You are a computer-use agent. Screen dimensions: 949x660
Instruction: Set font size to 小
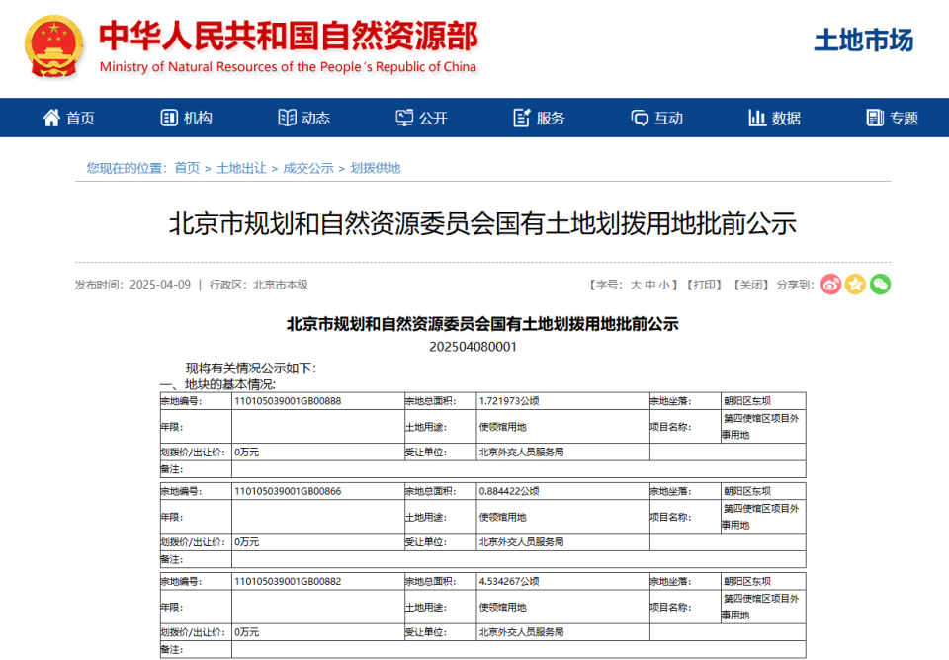click(x=664, y=285)
